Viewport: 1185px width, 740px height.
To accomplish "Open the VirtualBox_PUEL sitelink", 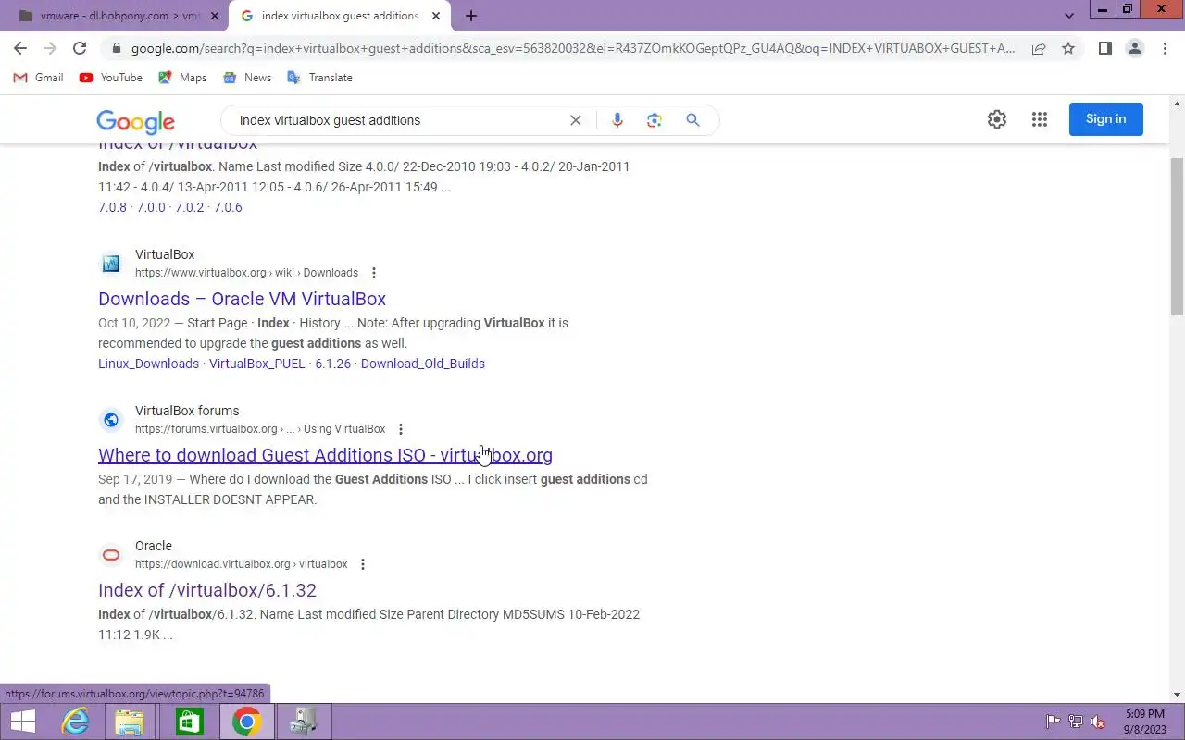I will 257,364.
